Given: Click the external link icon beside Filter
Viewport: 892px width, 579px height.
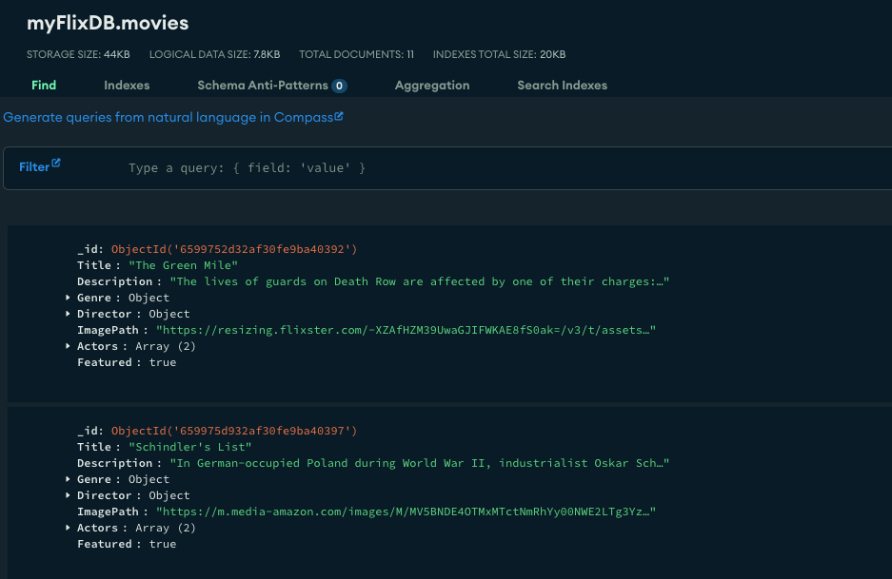Looking at the screenshot, I should point(57,163).
